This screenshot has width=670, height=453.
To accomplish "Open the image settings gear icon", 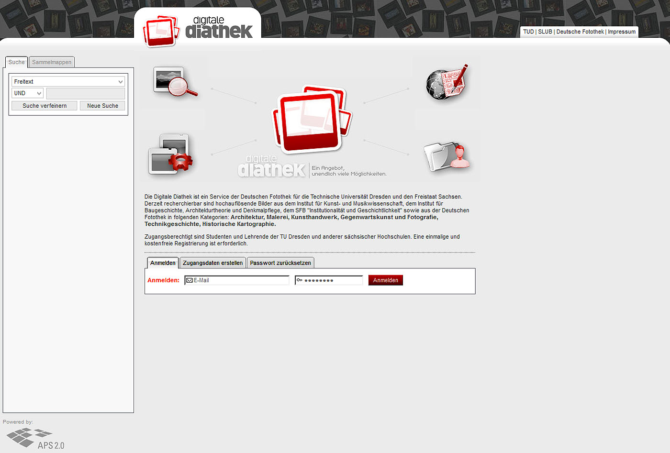I will pyautogui.click(x=171, y=154).
